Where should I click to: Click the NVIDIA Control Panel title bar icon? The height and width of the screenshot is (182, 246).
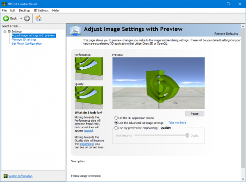click(x=4, y=4)
